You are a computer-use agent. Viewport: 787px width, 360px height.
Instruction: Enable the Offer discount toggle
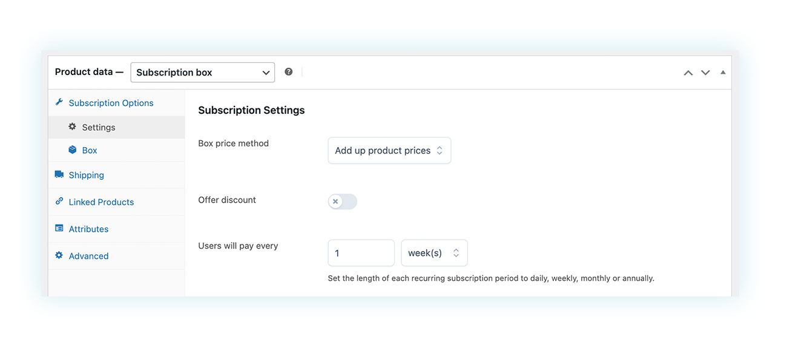tap(343, 201)
